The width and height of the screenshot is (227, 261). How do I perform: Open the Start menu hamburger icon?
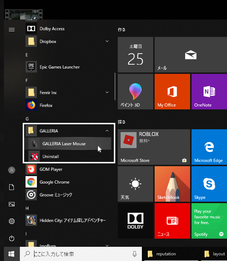pos(12,29)
